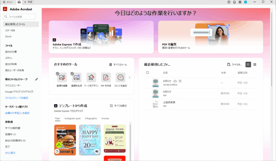The width and height of the screenshot is (276, 161).
Task: Expand sidebar with さらに表示
Action: coord(10,153)
